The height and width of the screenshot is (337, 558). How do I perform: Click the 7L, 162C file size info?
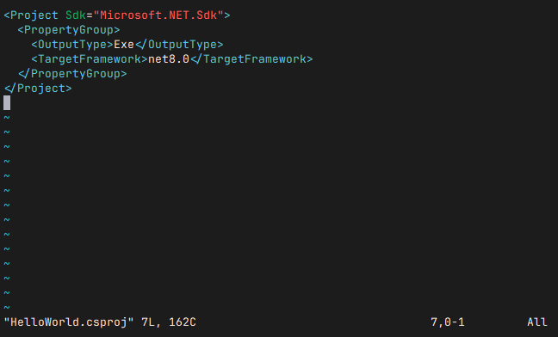(x=169, y=322)
